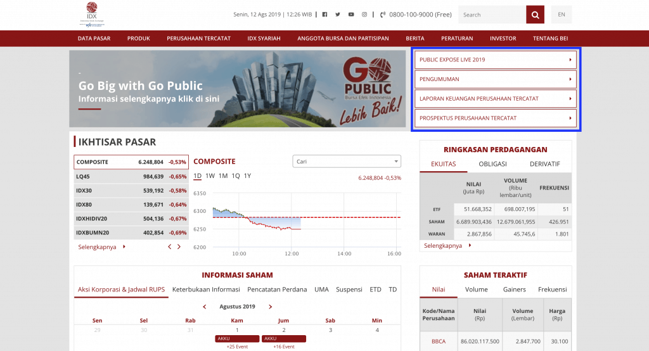This screenshot has width=649, height=351.
Task: Open the IDX YouTube icon
Action: pos(351,15)
